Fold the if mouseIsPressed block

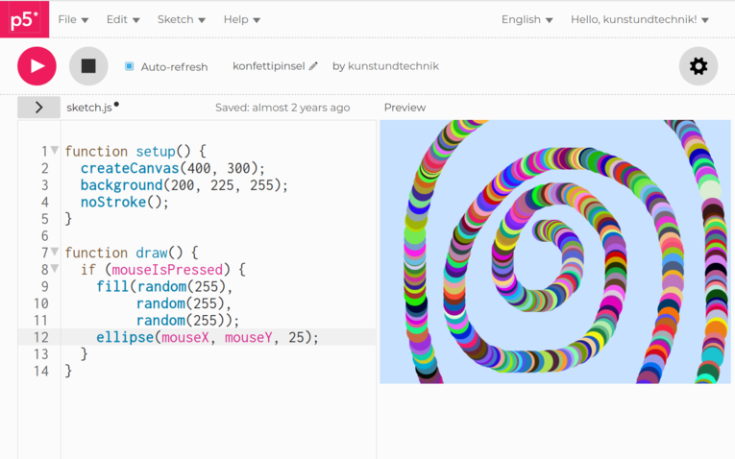[55, 269]
